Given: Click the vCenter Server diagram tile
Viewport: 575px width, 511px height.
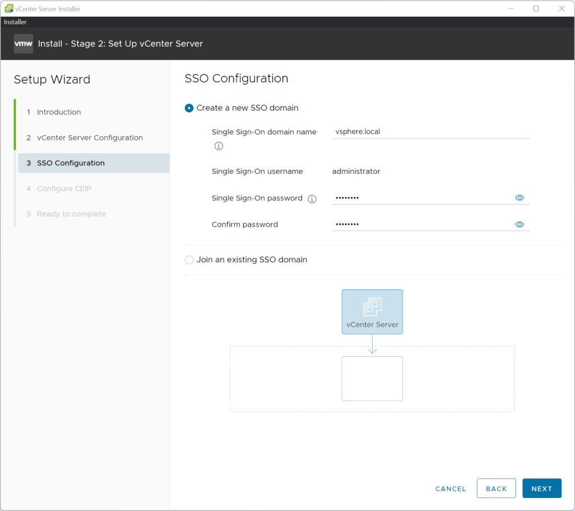Looking at the screenshot, I should pyautogui.click(x=372, y=312).
